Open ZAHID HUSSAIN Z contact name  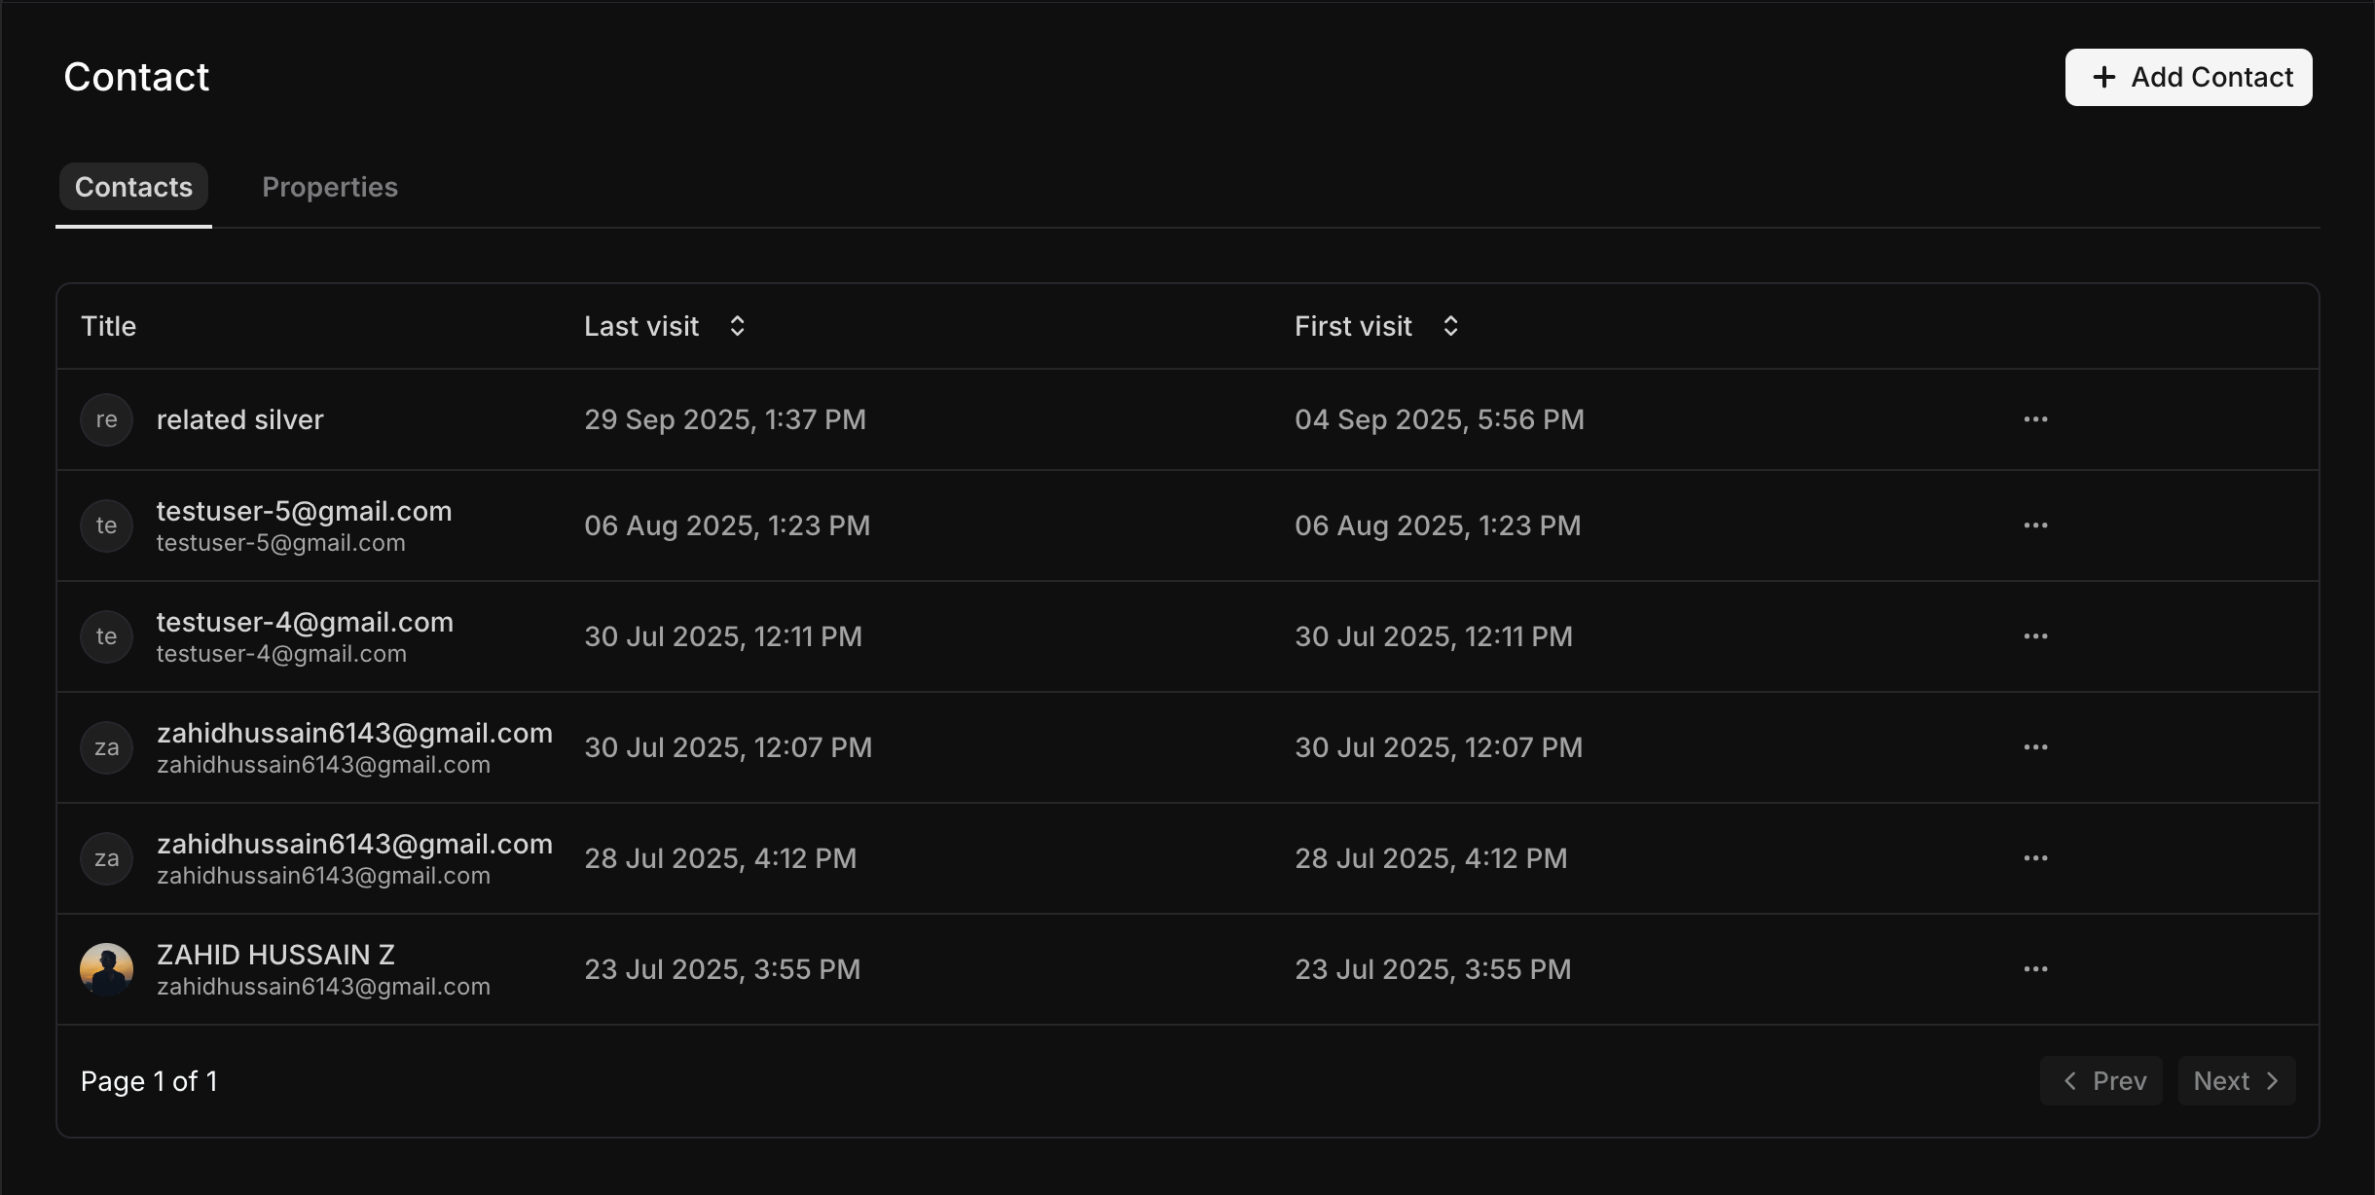275,955
